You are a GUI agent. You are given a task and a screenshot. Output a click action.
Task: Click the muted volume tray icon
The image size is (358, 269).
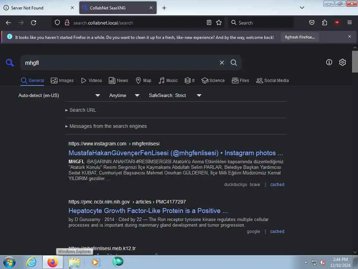point(323,263)
